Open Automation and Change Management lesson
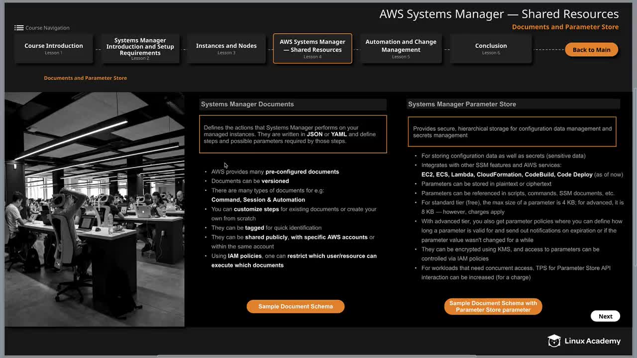 click(401, 48)
